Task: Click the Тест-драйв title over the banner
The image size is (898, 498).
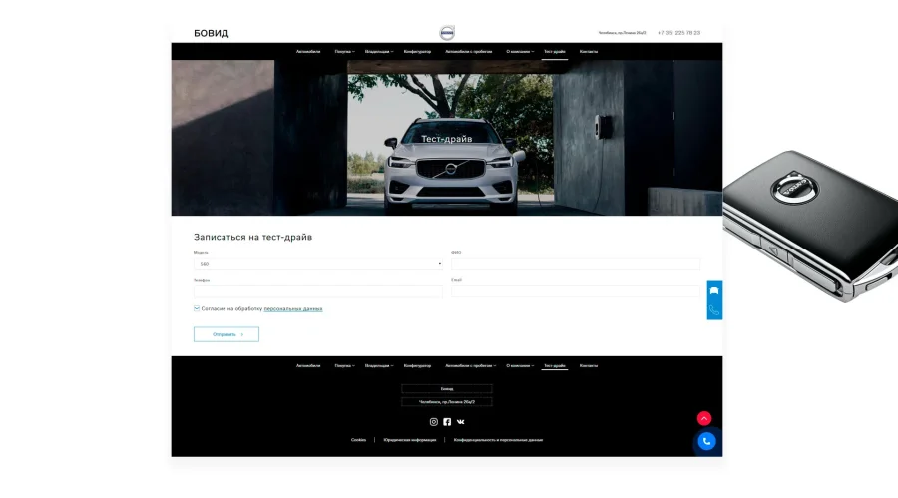Action: (x=447, y=139)
